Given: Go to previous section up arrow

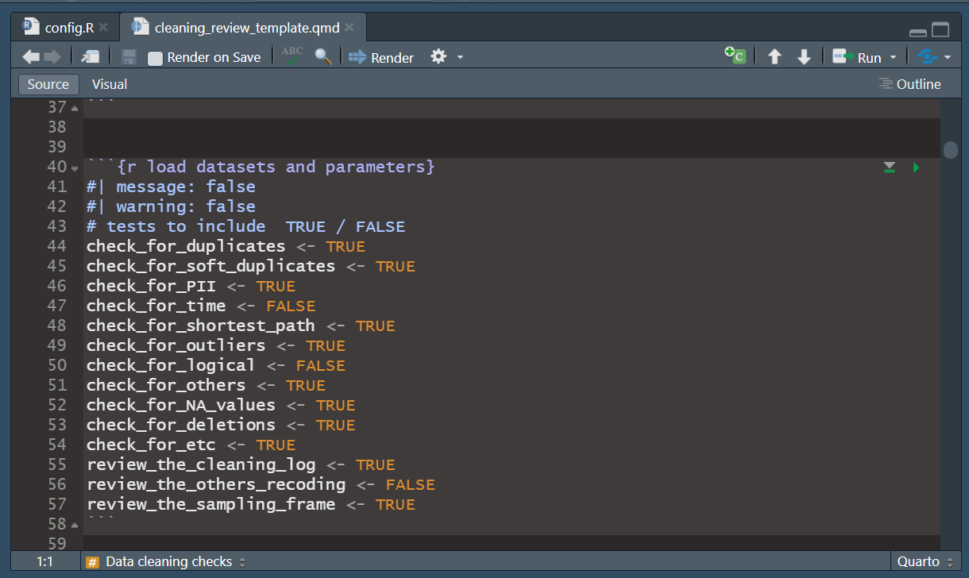Looking at the screenshot, I should pos(774,57).
